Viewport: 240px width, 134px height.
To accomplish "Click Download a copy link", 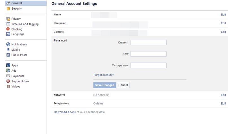I will (x=65, y=112).
